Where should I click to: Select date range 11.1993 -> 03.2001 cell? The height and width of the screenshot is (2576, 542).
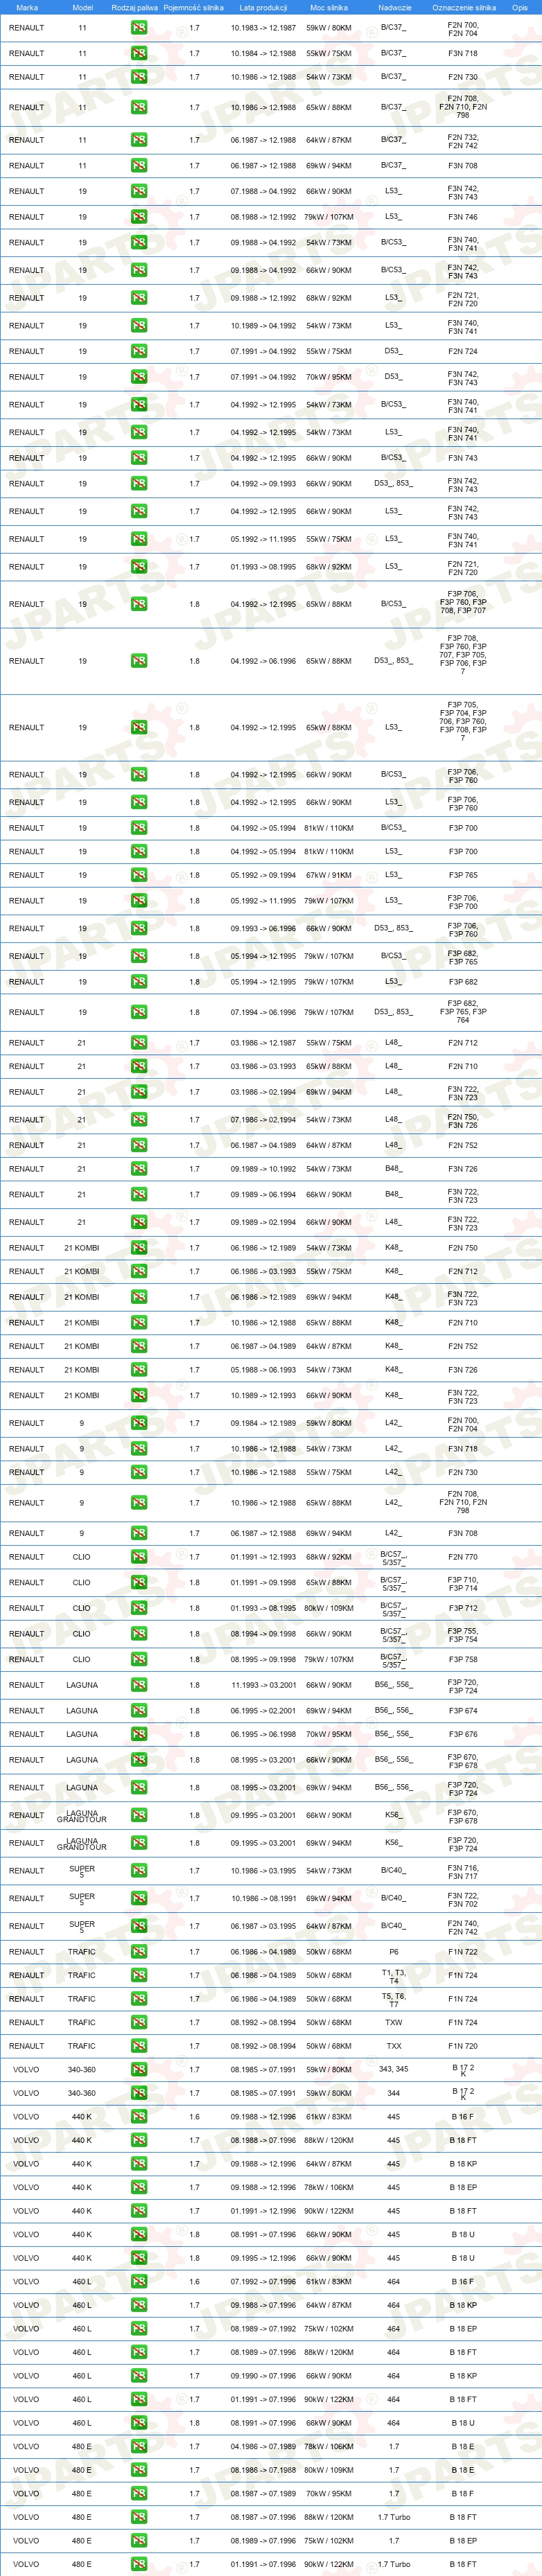(263, 1685)
